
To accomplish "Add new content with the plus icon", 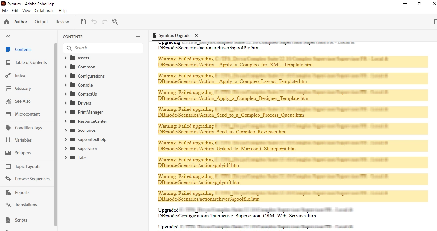I will (x=138, y=37).
